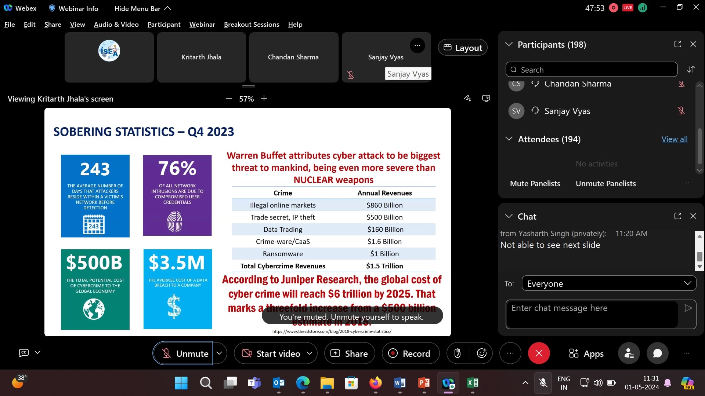This screenshot has height=396, width=705.
Task: Pop out the Participants panel
Action: (678, 44)
